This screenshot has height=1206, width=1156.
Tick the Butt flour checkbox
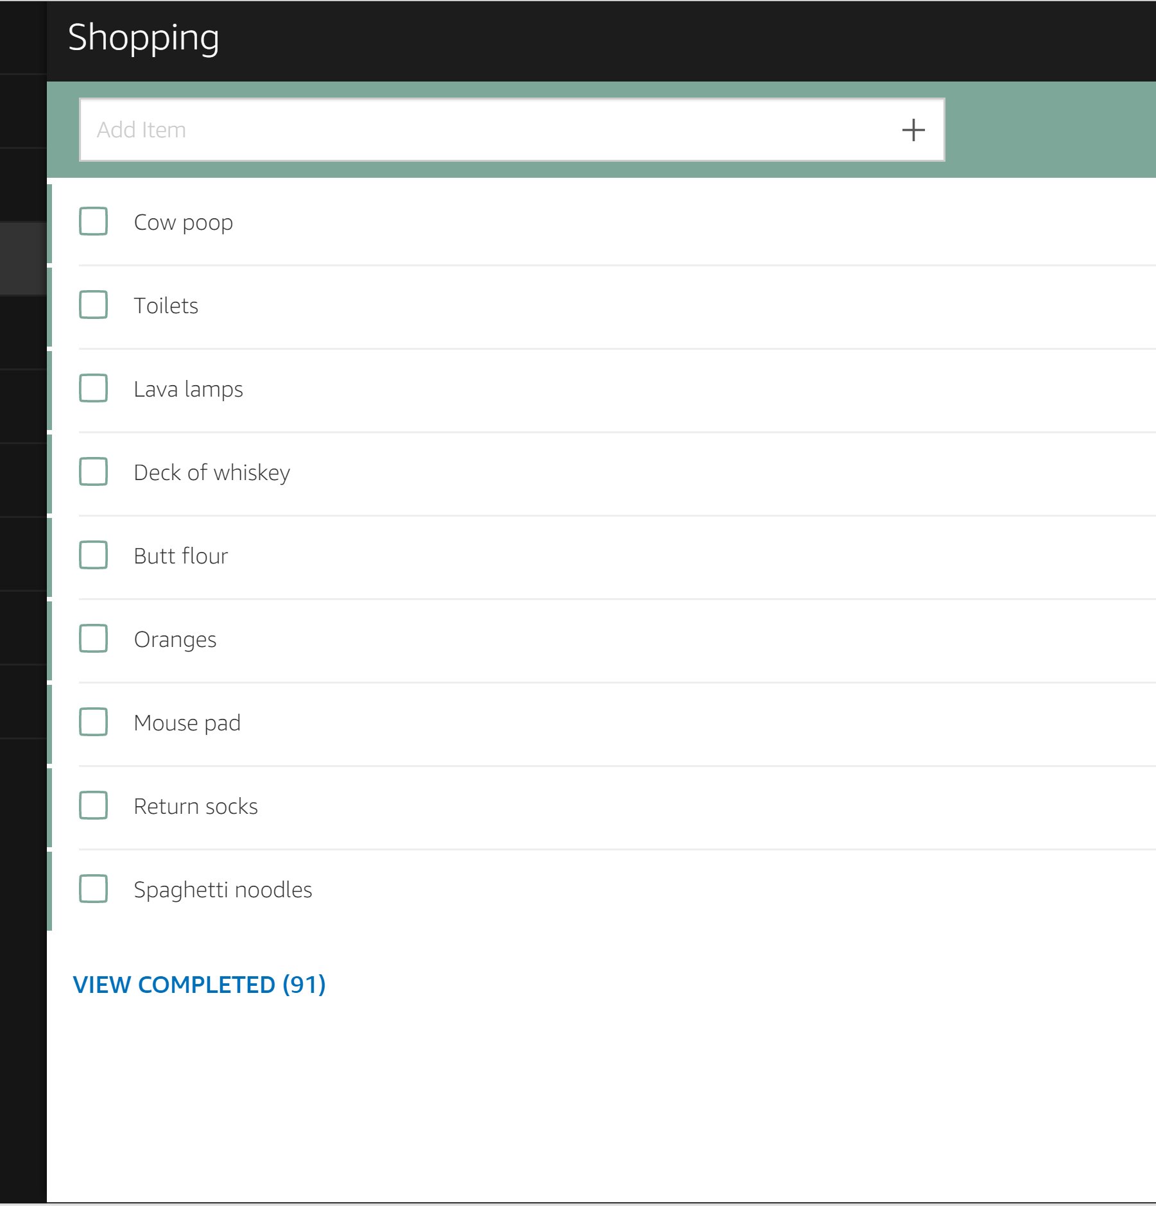click(93, 555)
